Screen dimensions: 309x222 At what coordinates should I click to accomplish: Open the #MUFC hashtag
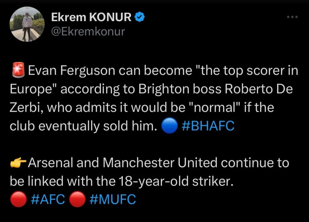click(x=113, y=200)
